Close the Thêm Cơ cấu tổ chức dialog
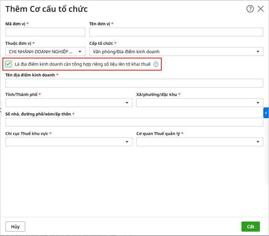The width and height of the screenshot is (269, 236). point(261,9)
